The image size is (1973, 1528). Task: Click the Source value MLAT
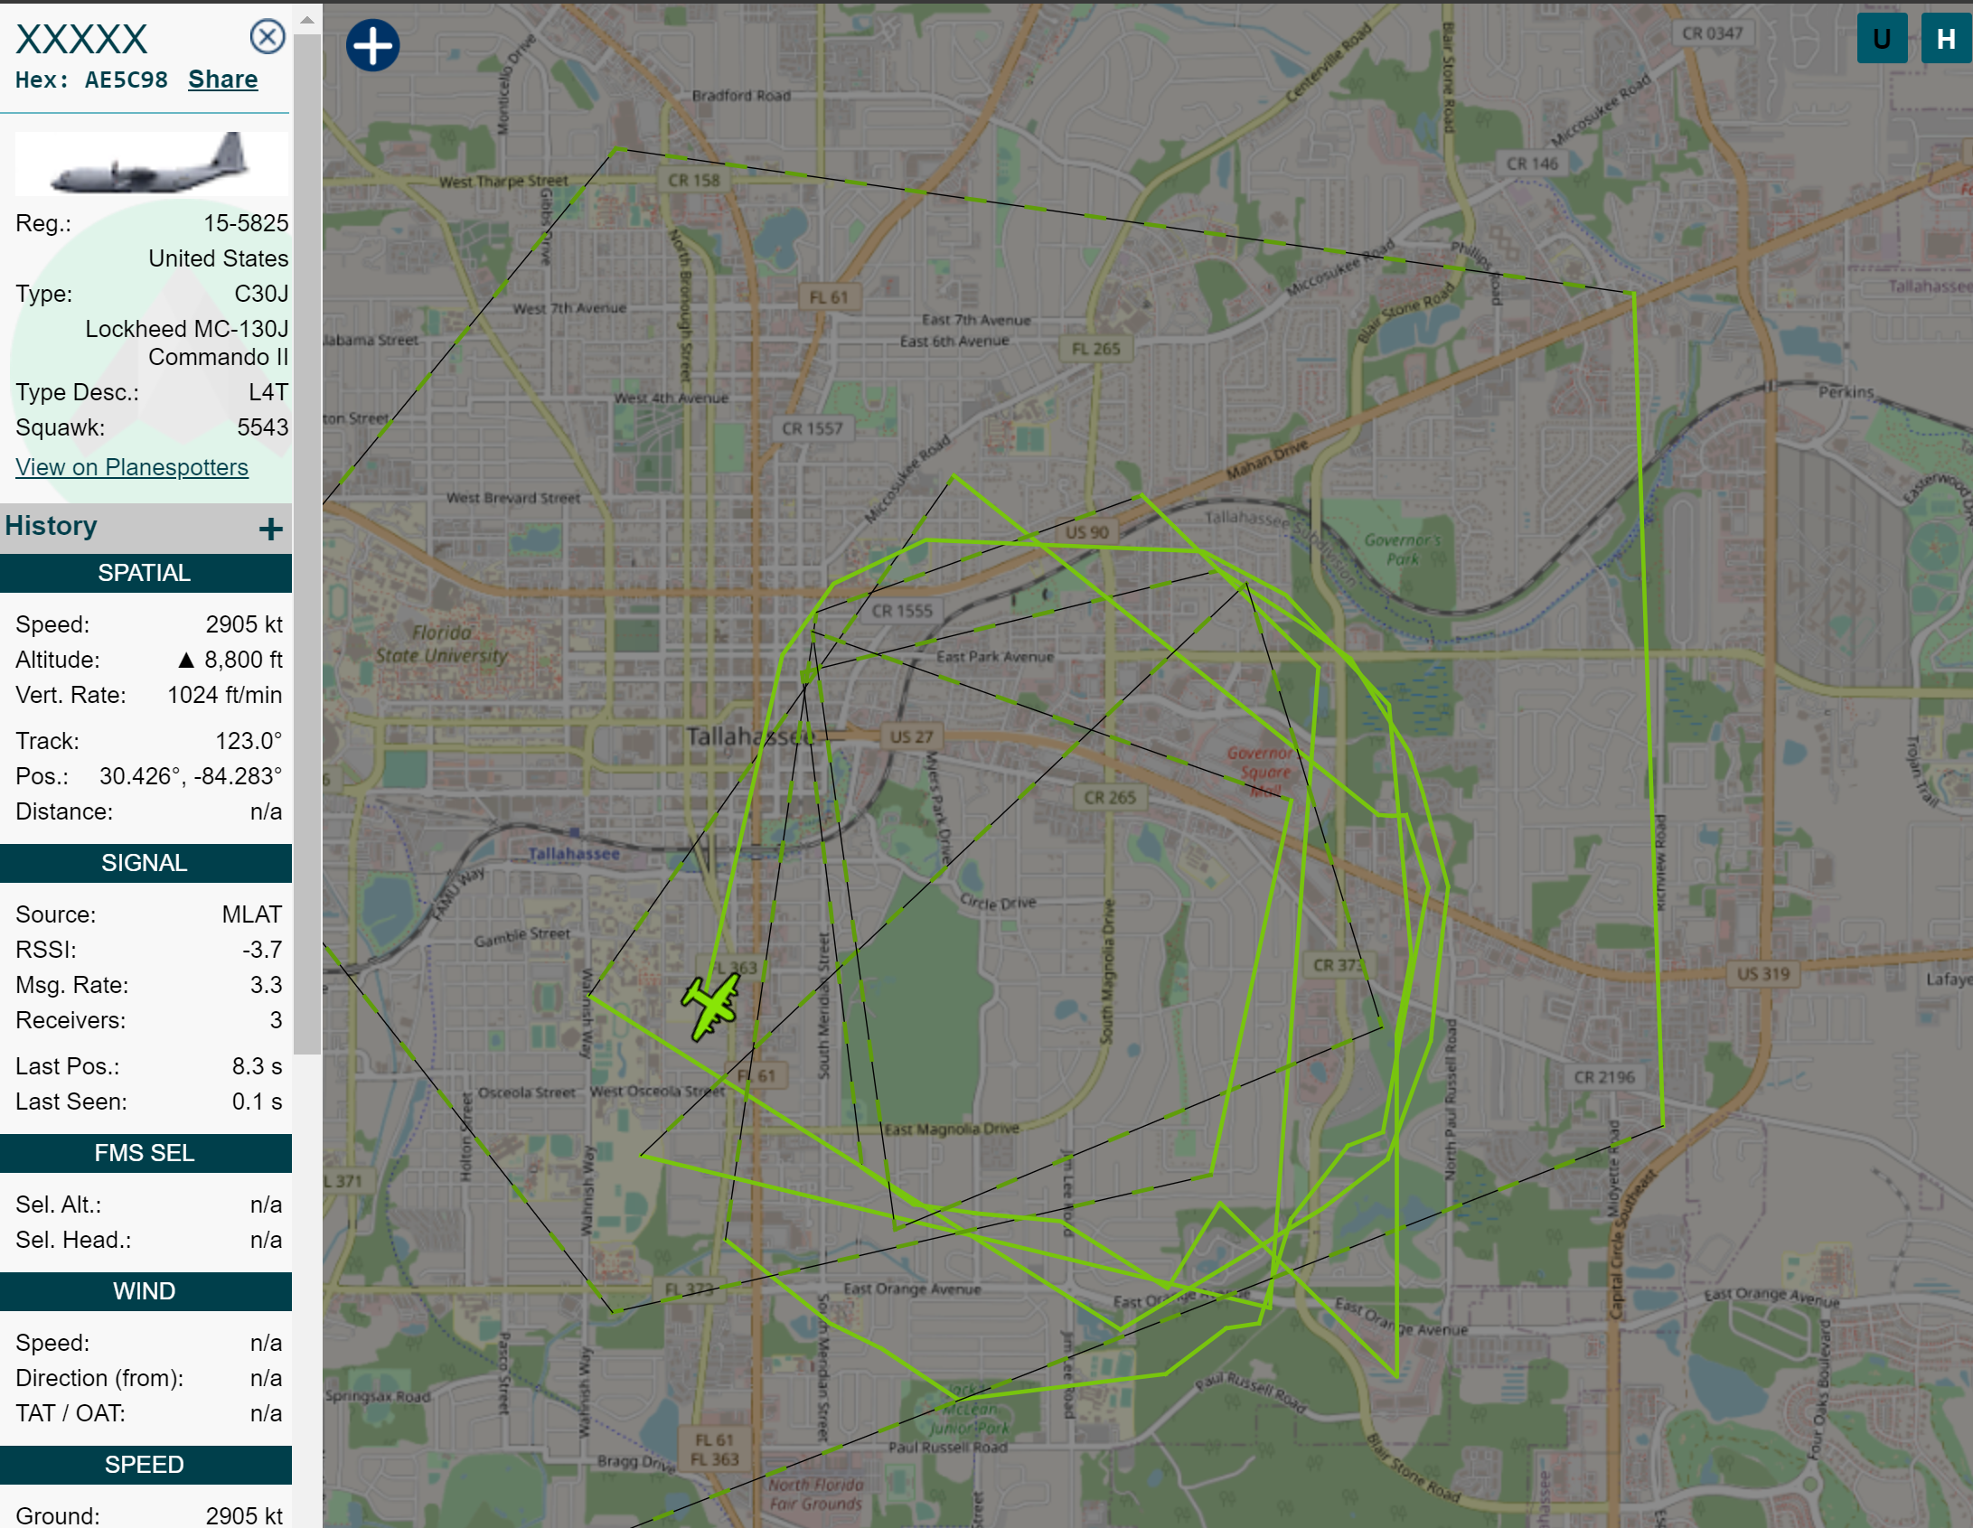252,914
